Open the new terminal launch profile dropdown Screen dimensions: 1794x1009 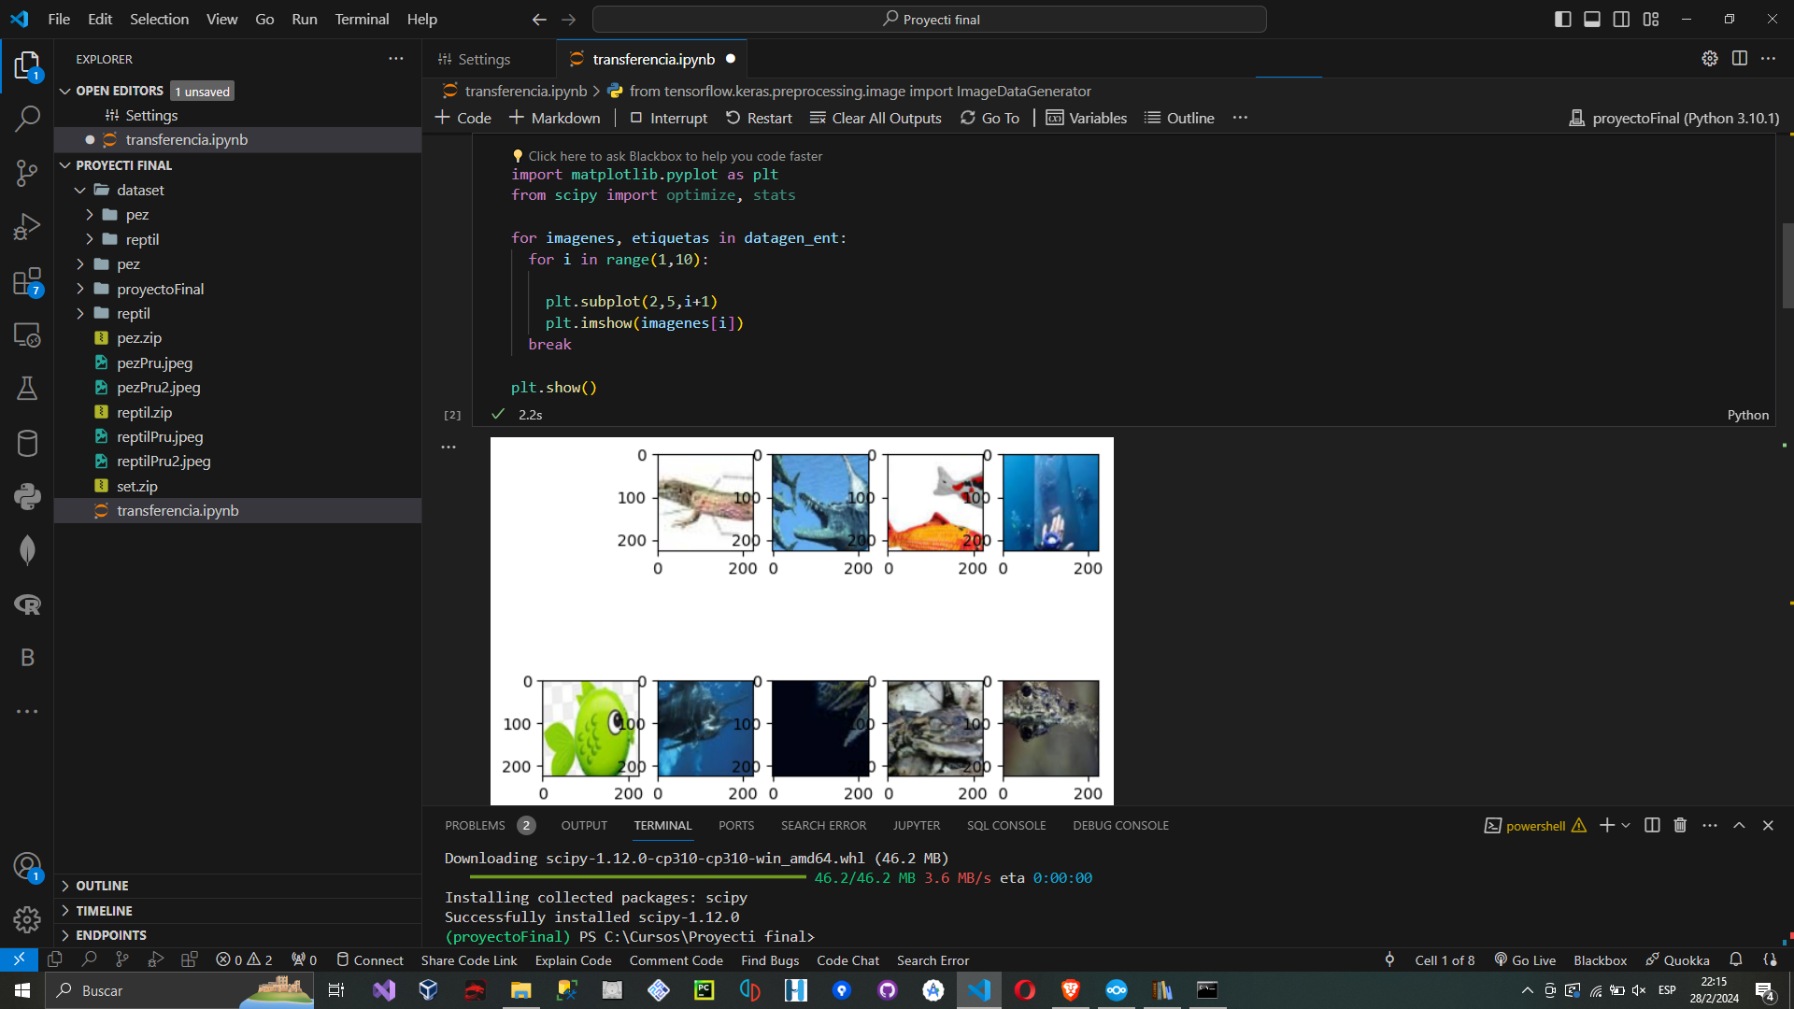point(1626,825)
